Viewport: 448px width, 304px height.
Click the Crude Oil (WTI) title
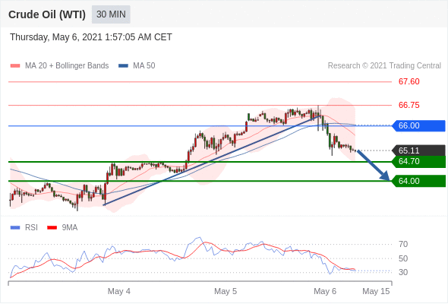[x=47, y=14]
